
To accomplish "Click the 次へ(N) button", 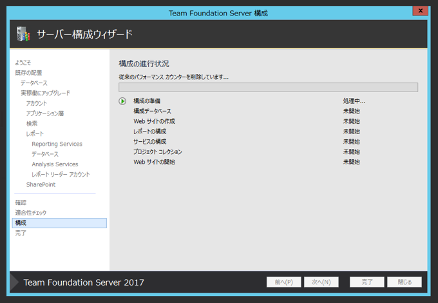I will pos(321,282).
